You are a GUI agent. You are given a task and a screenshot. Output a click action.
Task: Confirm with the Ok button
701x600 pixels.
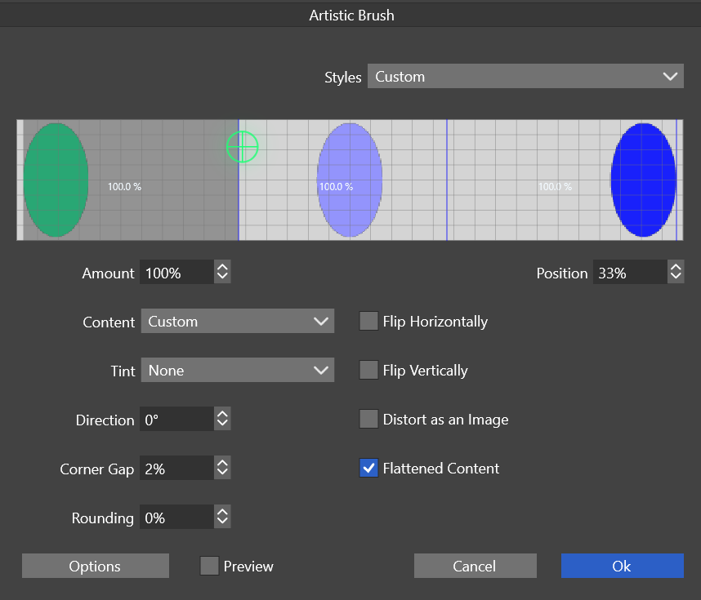click(x=622, y=566)
